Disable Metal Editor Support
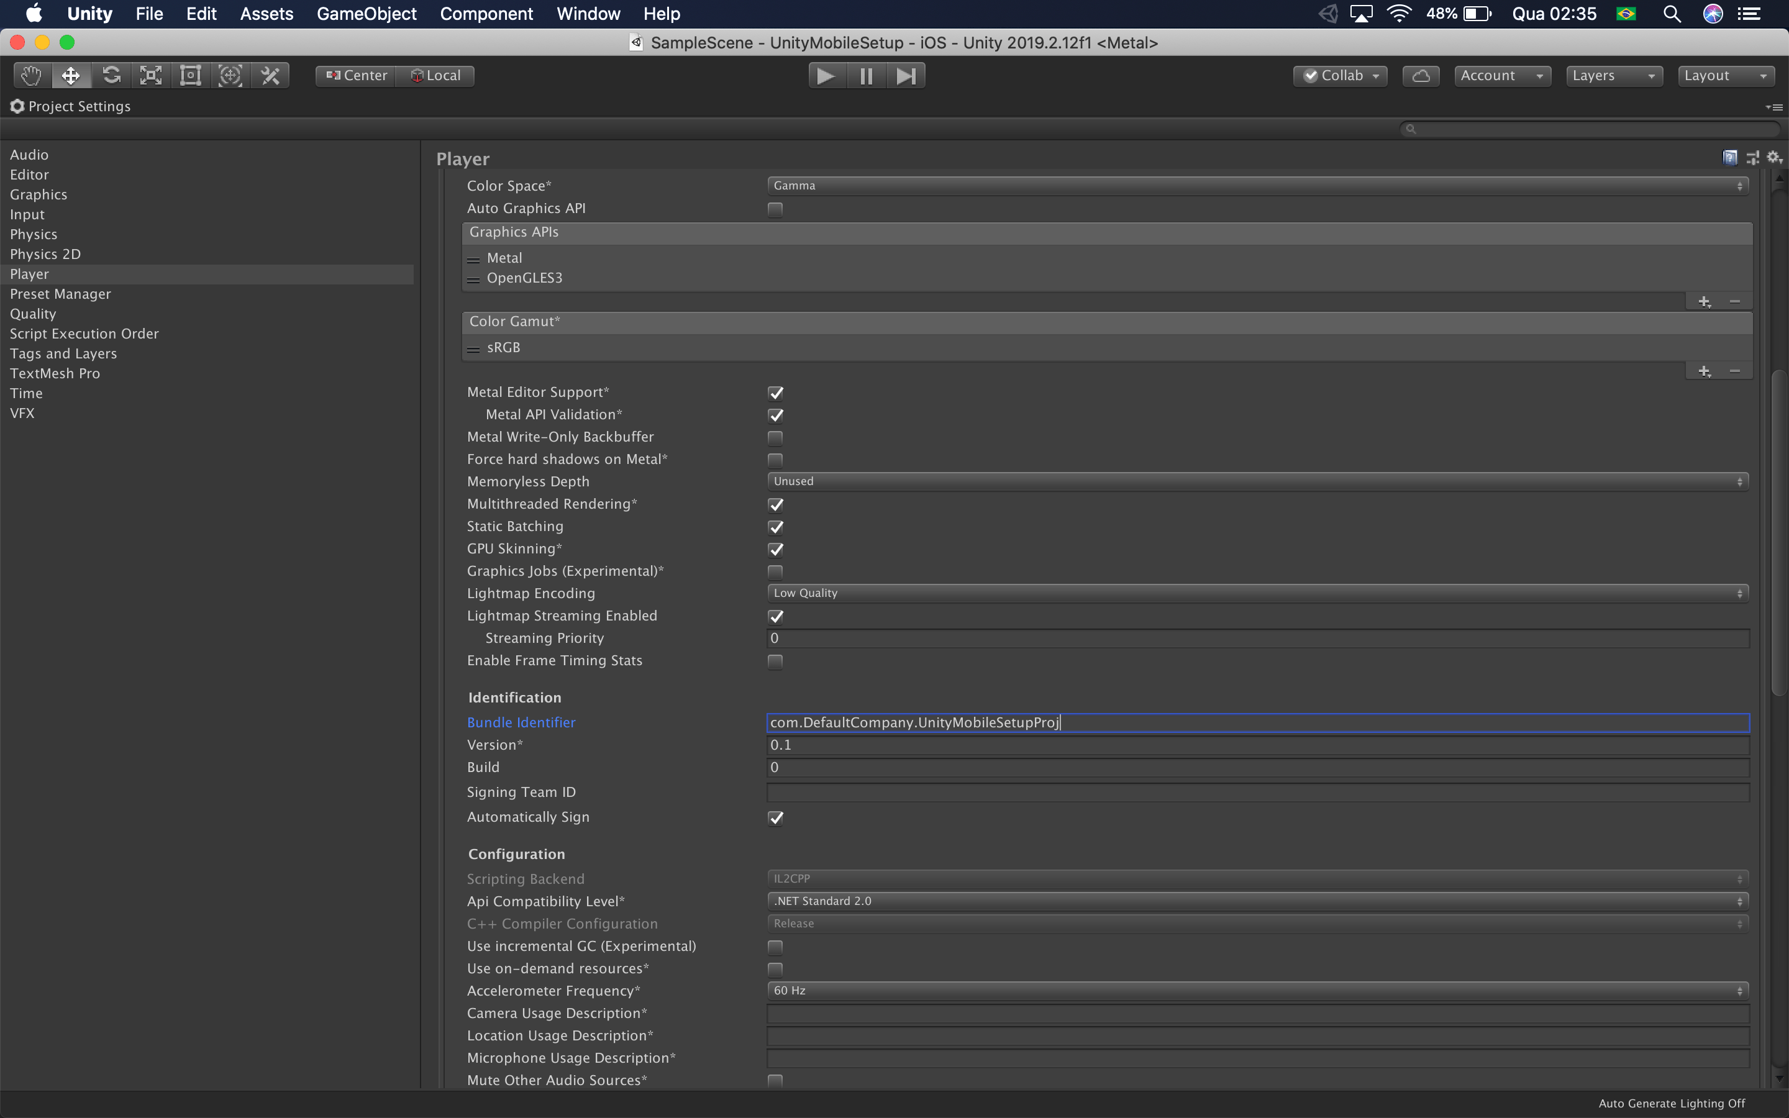 tap(775, 393)
